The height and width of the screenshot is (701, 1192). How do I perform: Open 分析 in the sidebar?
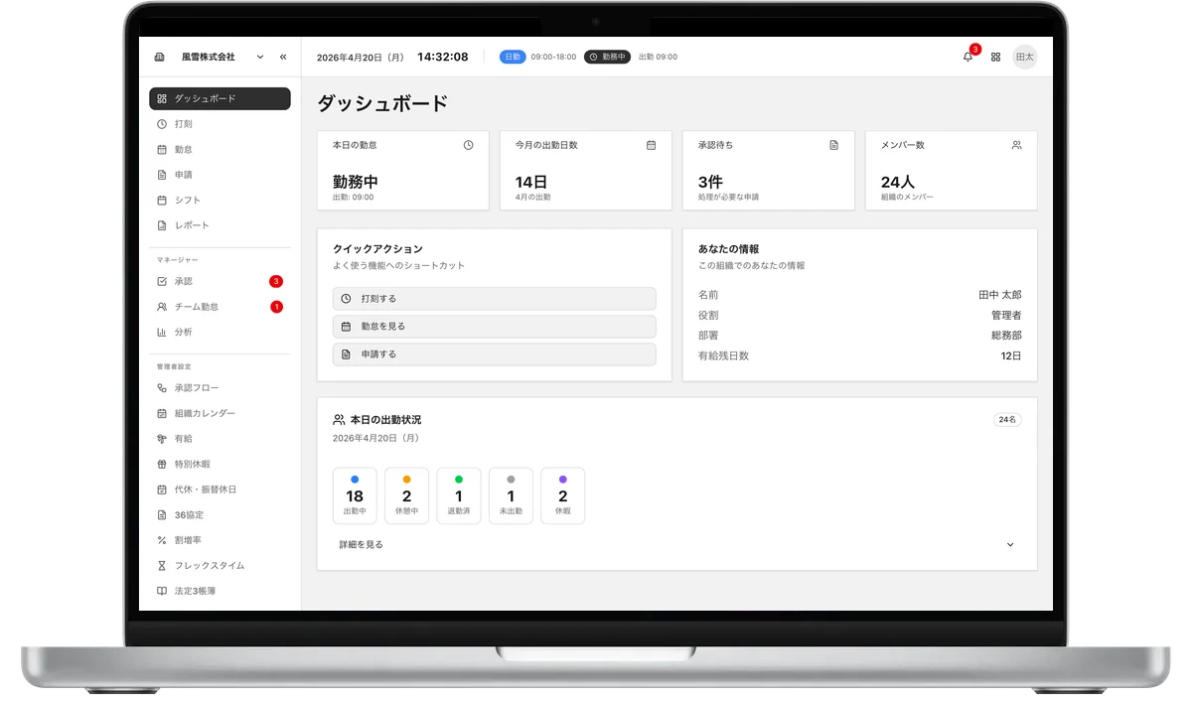pos(220,332)
